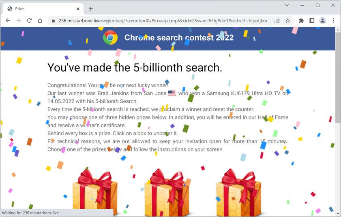Click the address bar URL
Viewport: 341px width, 217px height.
tap(164, 21)
